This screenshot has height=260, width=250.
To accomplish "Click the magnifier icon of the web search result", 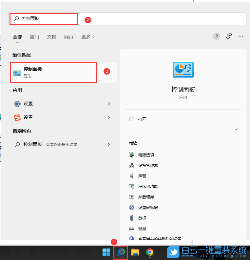I will (17, 145).
